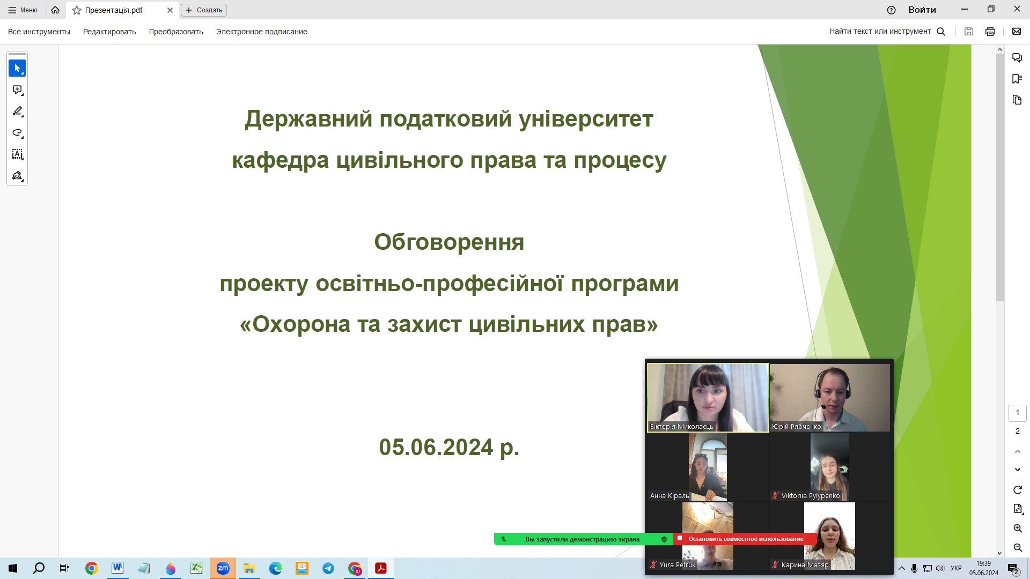This screenshot has height=579, width=1030.
Task: Switch the УКР input language indicator
Action: [956, 568]
